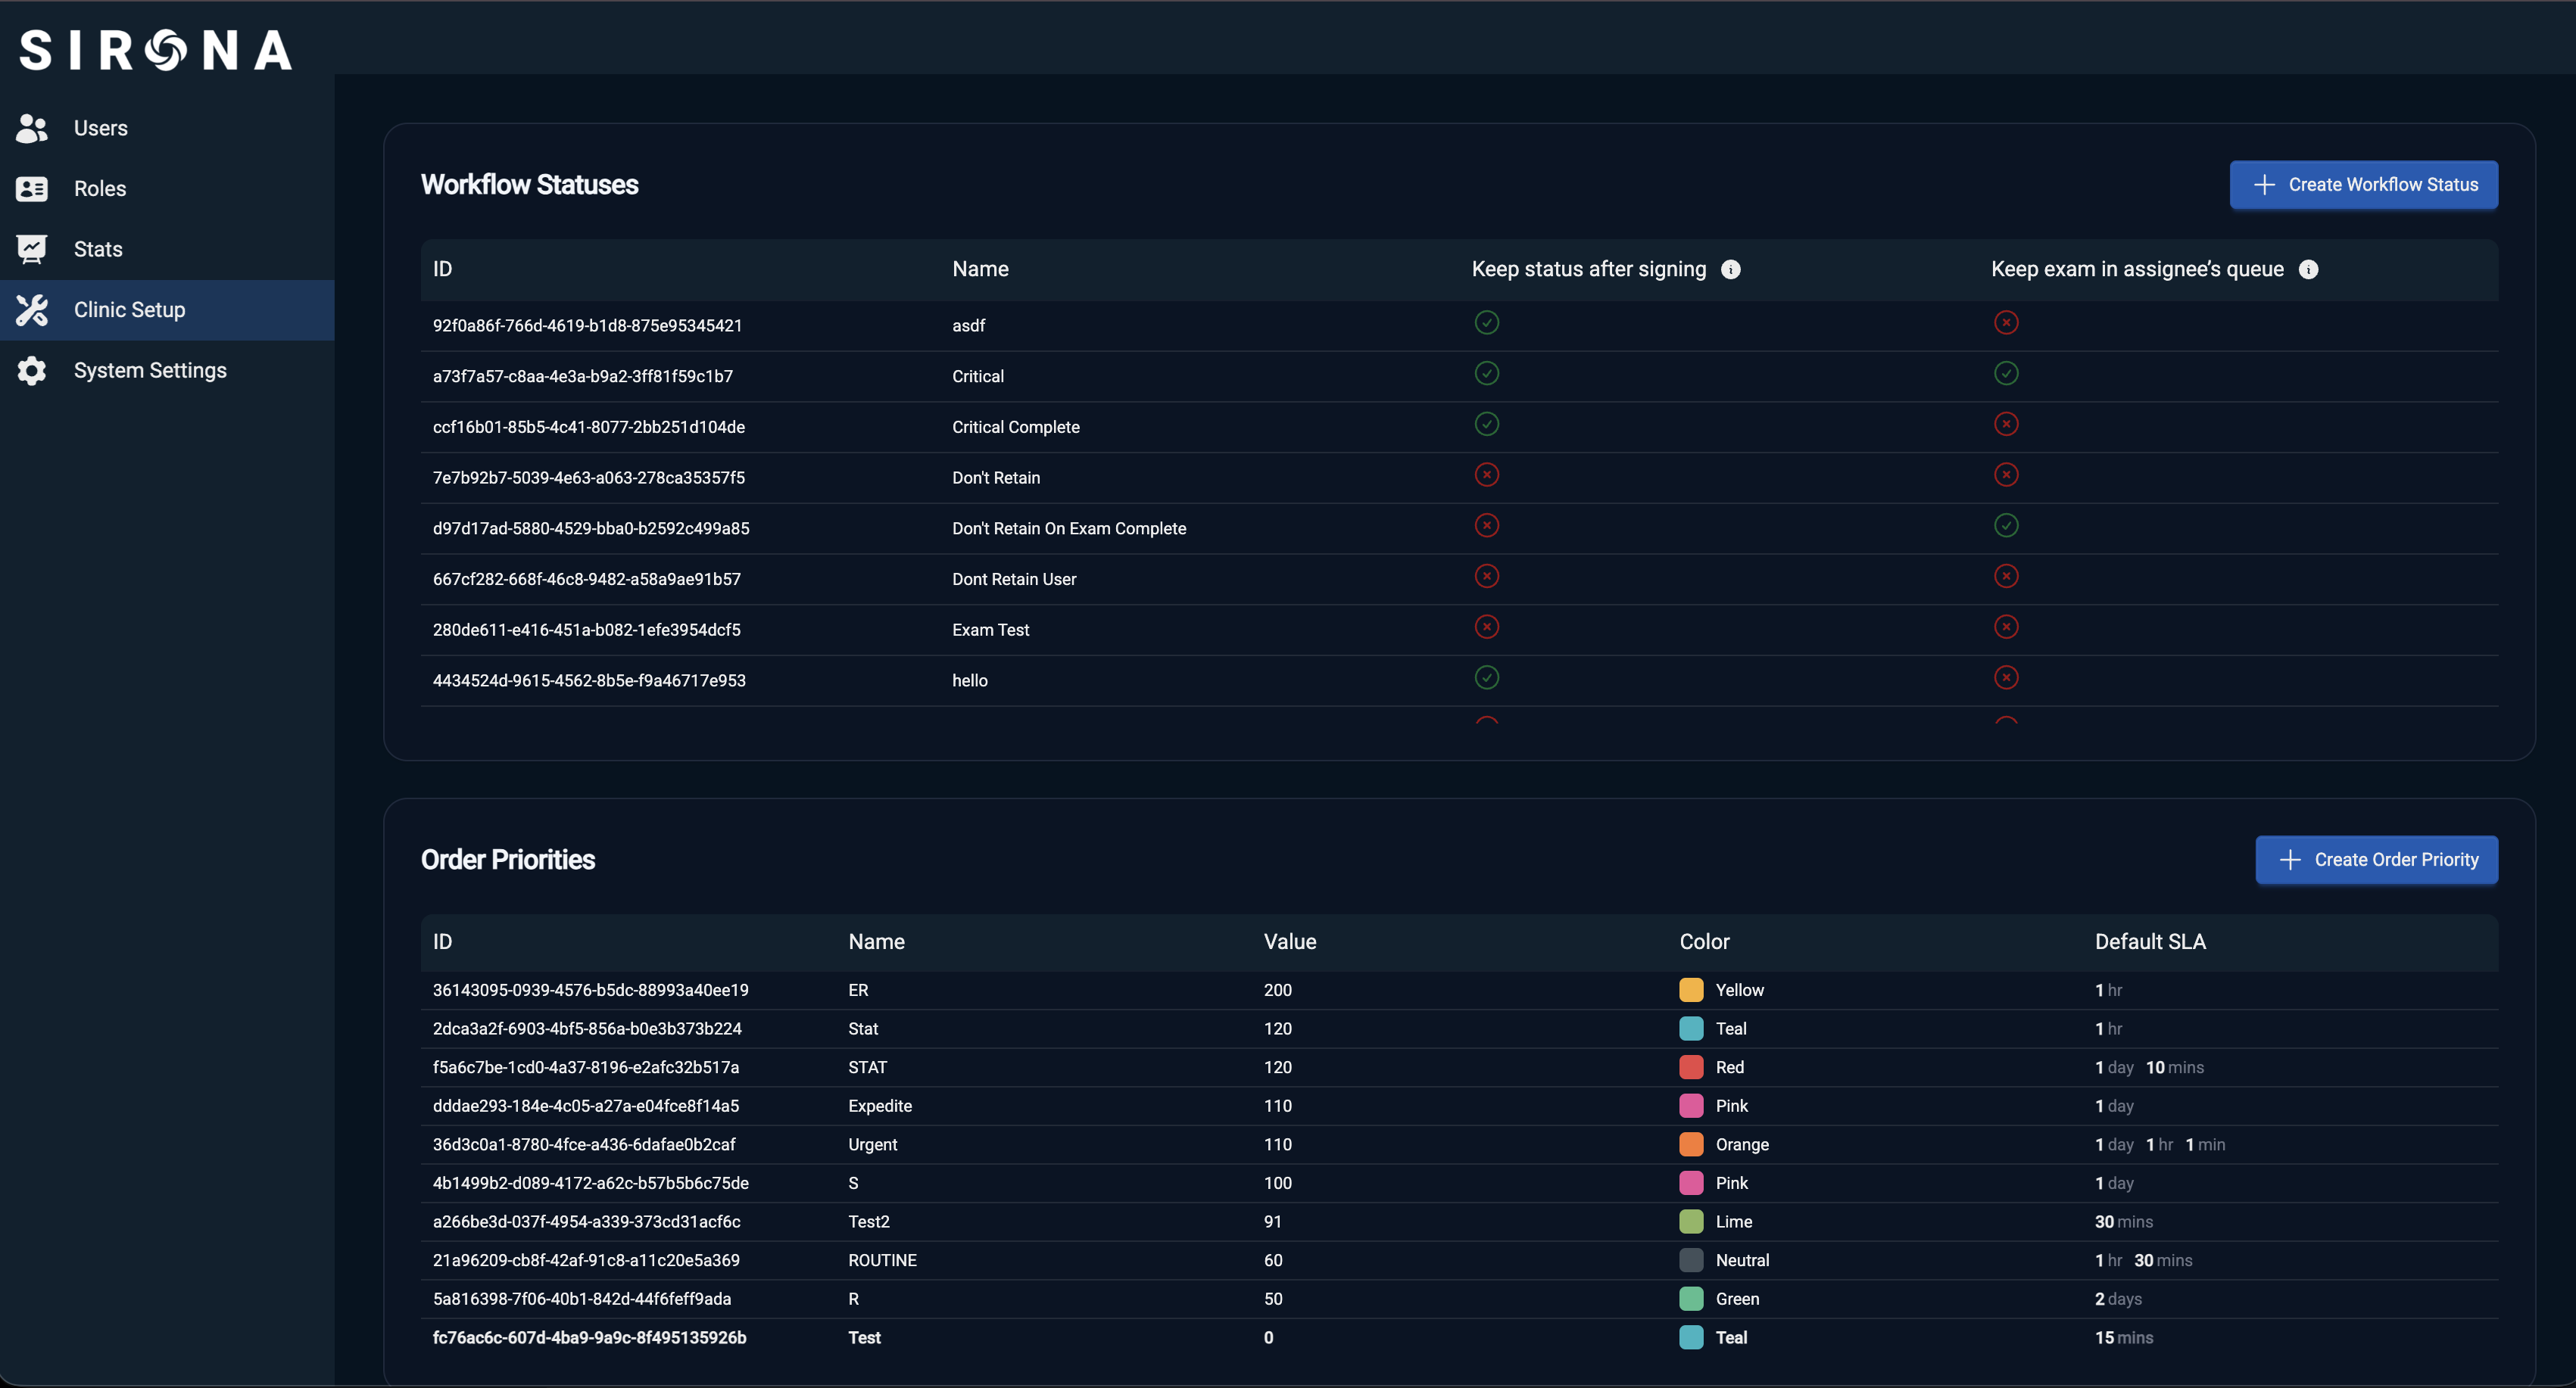The image size is (2576, 1388).
Task: Click value 91 in Test2 row
Action: click(x=1272, y=1222)
